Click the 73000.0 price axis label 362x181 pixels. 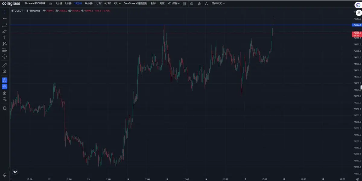coord(357,103)
